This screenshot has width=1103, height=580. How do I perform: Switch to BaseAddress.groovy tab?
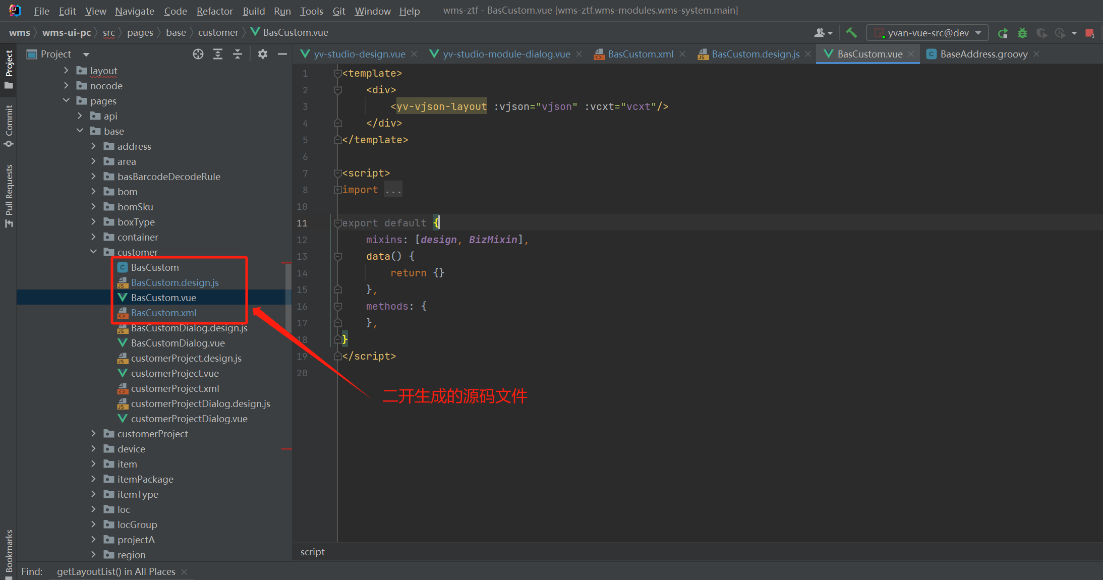[x=983, y=54]
